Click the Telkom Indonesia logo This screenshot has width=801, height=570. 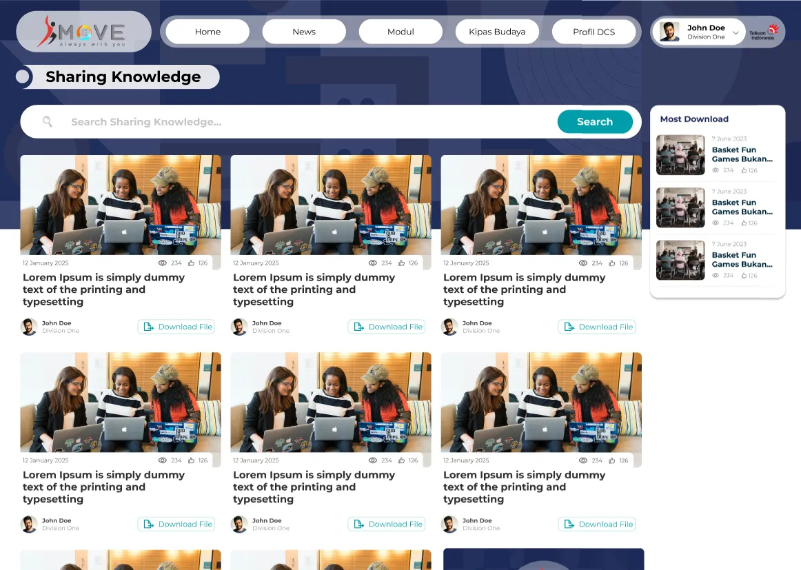click(764, 32)
